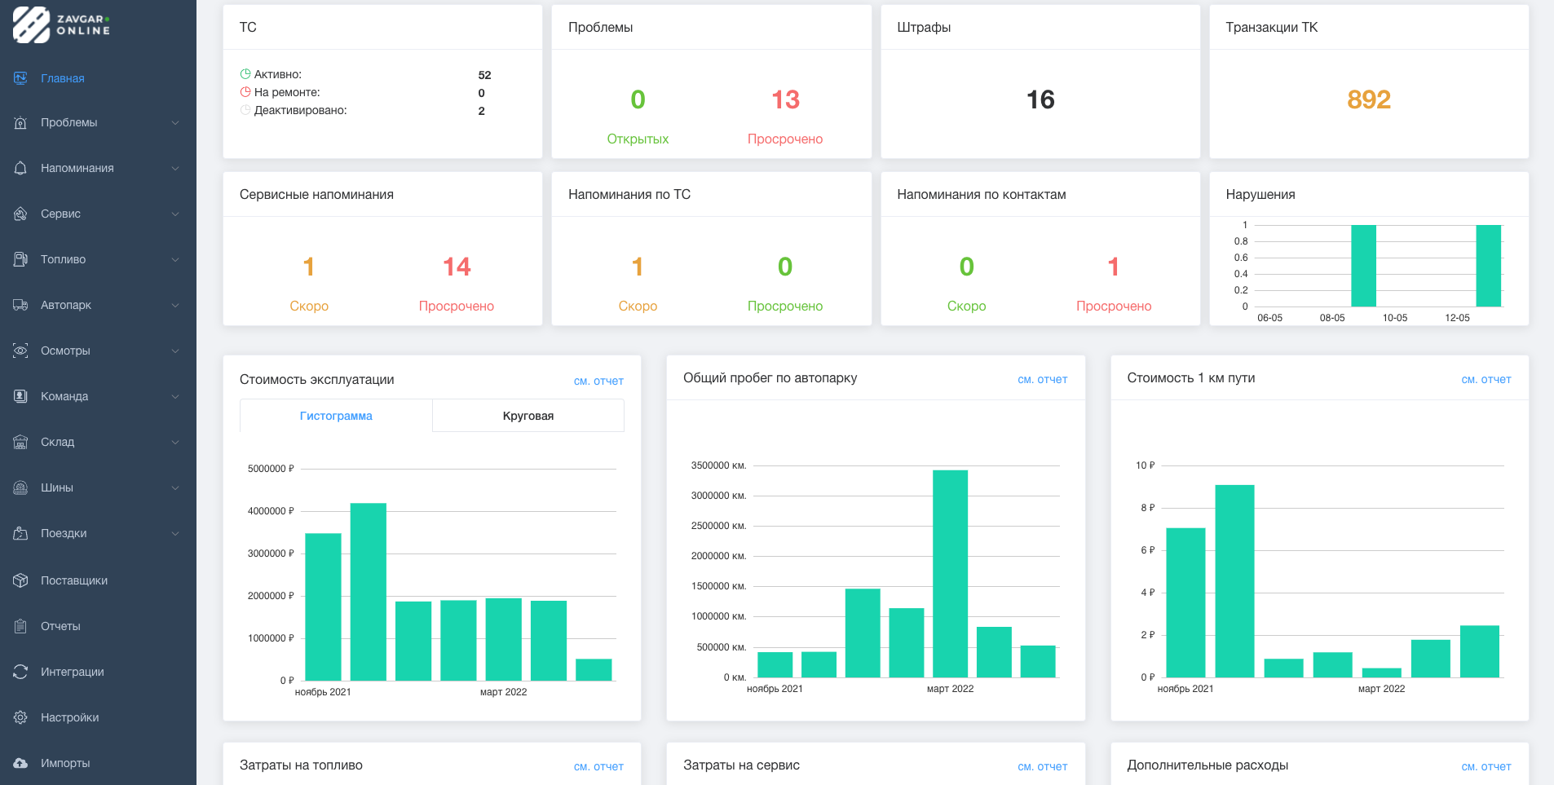Click the 0 Открытых problems count

point(638,99)
